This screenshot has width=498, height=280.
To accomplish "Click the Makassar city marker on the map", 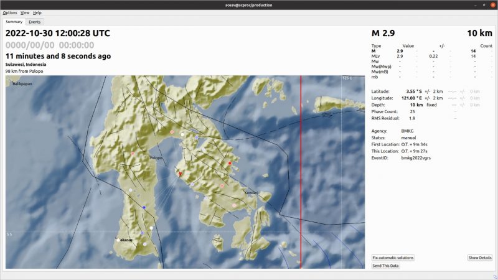I will click(116, 238).
